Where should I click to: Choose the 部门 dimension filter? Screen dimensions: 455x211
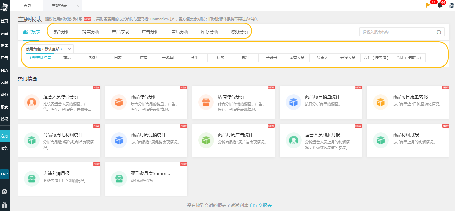[246, 58]
